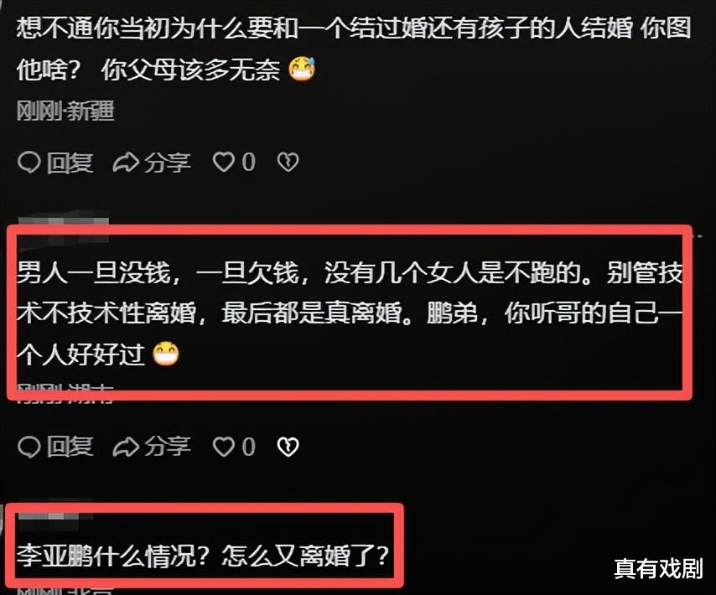Screen dimensions: 716x595
Task: Tap the share arrow under the 男人一旦没钱 comment
Action: (126, 447)
